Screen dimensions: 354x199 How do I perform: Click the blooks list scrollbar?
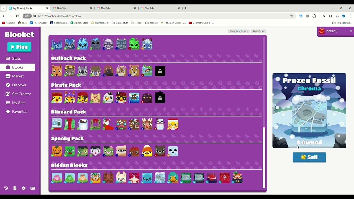click(x=264, y=158)
